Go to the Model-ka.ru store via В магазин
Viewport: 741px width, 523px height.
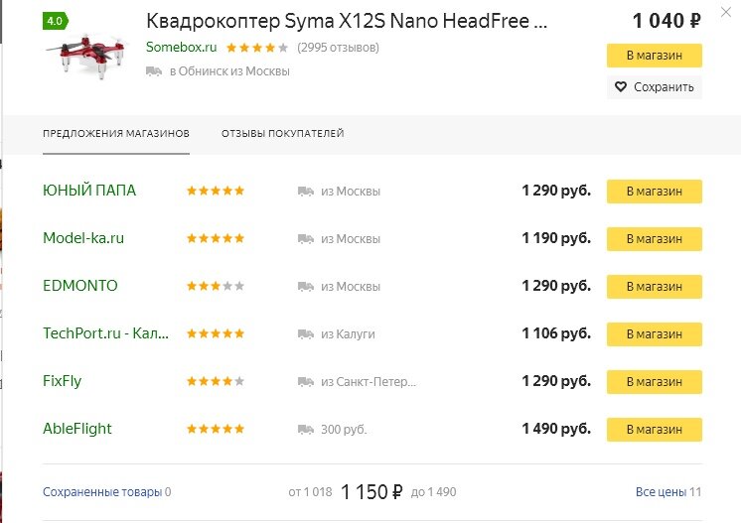click(x=654, y=239)
